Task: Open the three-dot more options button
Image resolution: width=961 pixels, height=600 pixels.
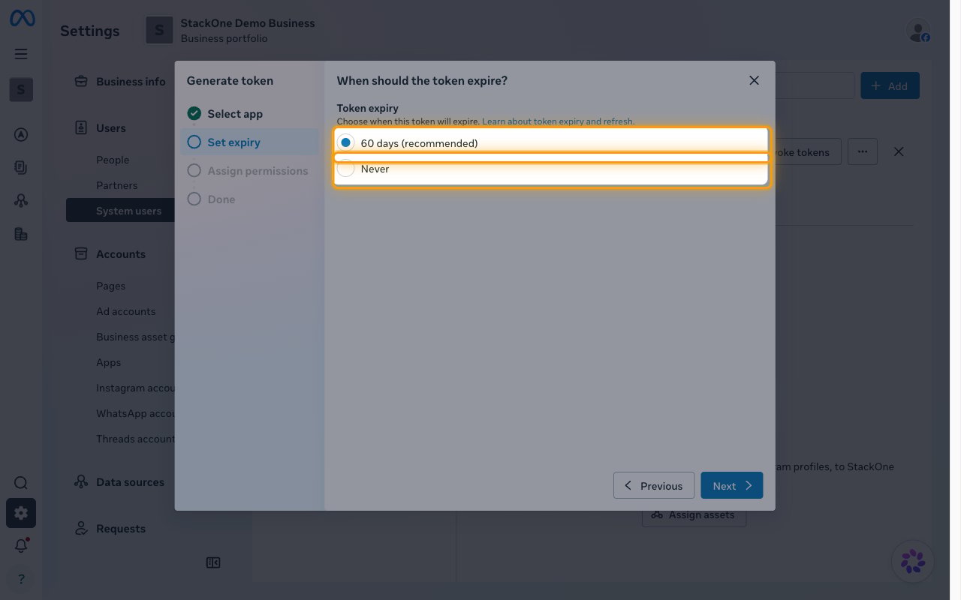Action: coord(863,151)
